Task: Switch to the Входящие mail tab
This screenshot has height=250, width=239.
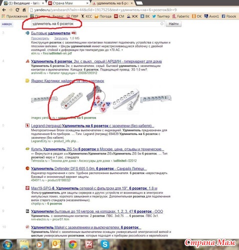Action: pos(24,3)
